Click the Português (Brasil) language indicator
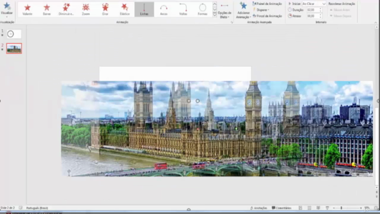The height and width of the screenshot is (214, 380). click(37, 208)
